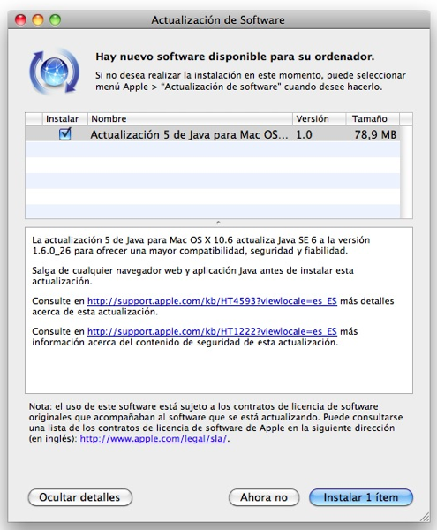Select the Actualización 5 de Java row
This screenshot has width=437, height=530.
tap(213, 134)
